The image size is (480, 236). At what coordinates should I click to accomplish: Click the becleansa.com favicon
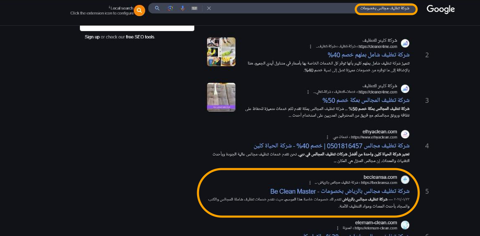(405, 180)
